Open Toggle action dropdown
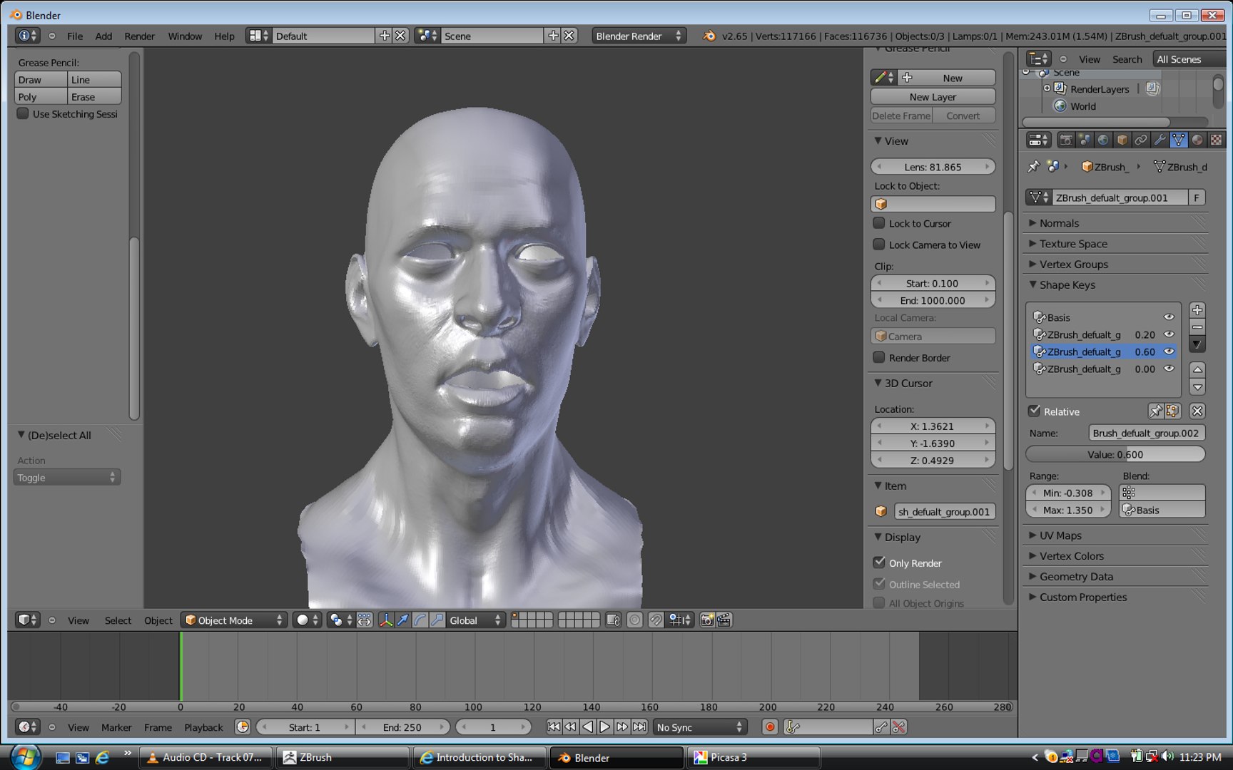 (x=67, y=478)
